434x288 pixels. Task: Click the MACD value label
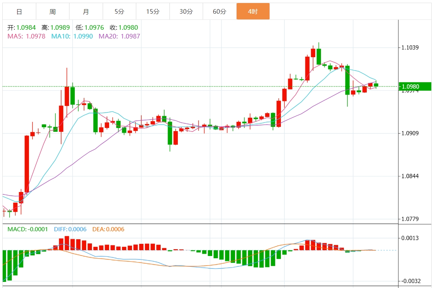(x=28, y=229)
